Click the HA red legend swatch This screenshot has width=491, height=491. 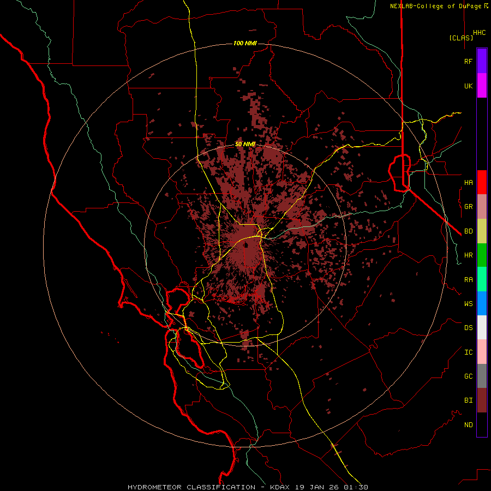click(x=482, y=182)
